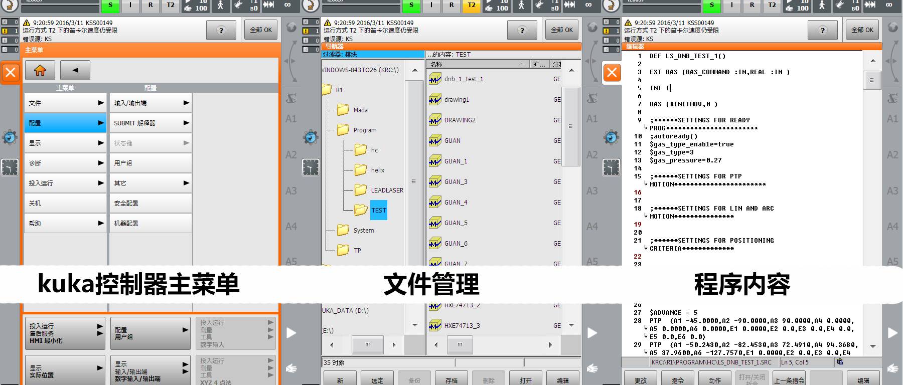Open 机器配置 in the 配置 submenu
903x385 pixels.
pos(150,223)
